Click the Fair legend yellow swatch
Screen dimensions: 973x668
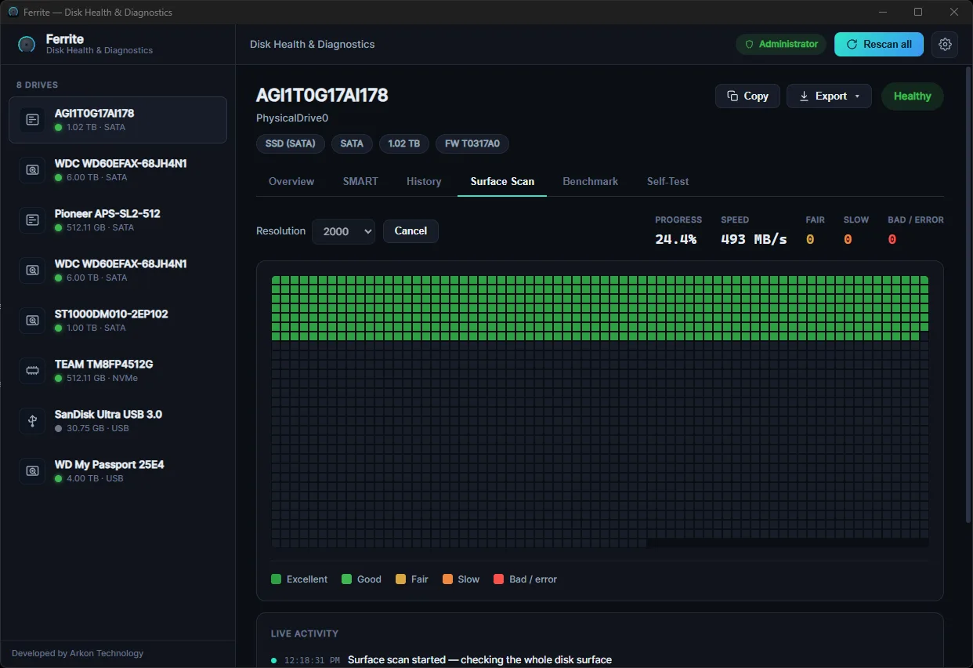click(x=401, y=579)
